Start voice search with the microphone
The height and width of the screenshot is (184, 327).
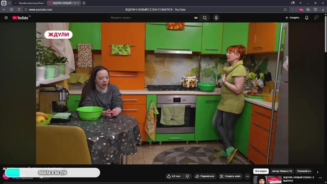[216, 18]
